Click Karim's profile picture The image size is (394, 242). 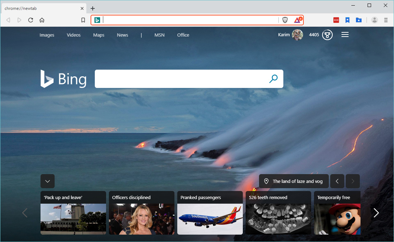(x=297, y=35)
